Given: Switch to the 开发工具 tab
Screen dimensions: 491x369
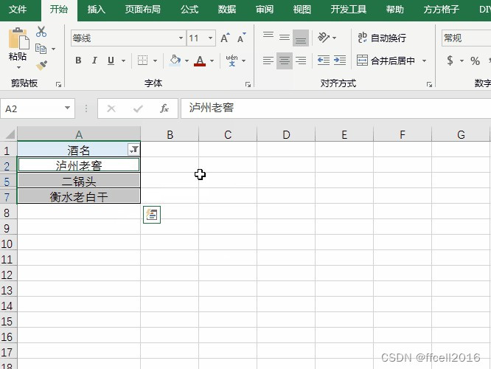Looking at the screenshot, I should pyautogui.click(x=348, y=10).
